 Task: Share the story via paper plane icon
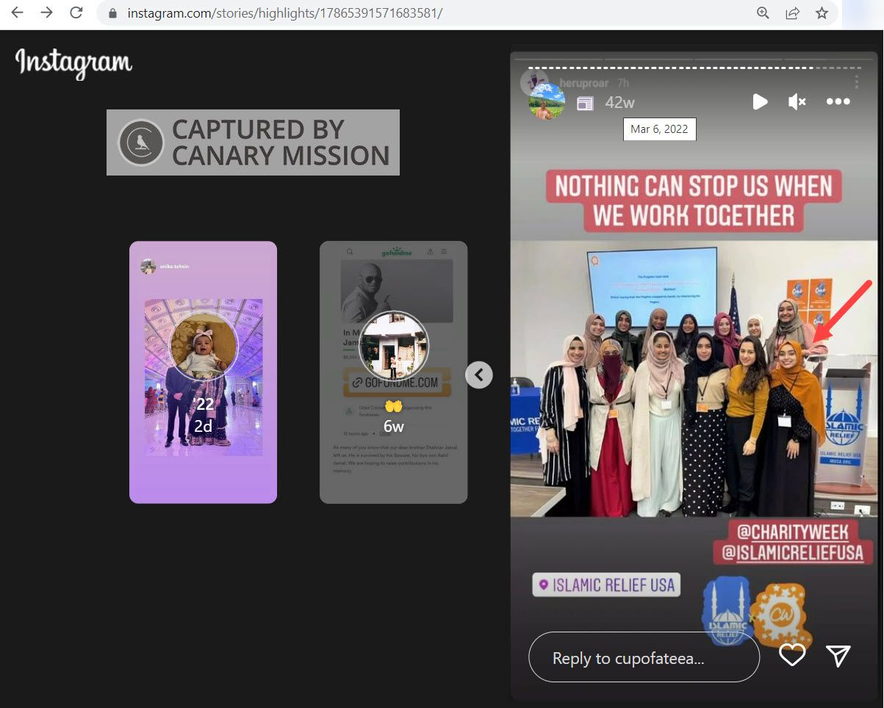coord(838,656)
